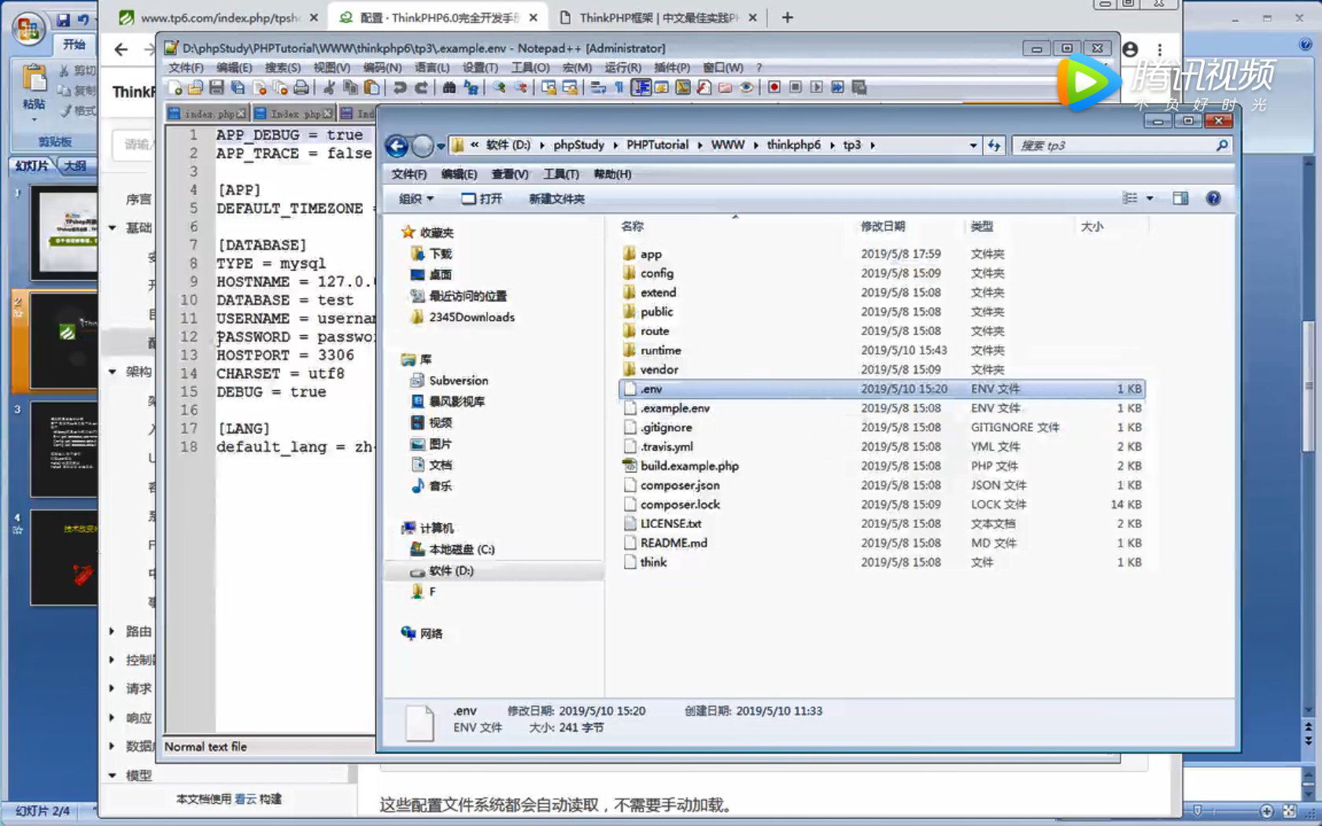The image size is (1322, 826).
Task: Click the Zoom Out icon in Notepad++
Action: (520, 87)
